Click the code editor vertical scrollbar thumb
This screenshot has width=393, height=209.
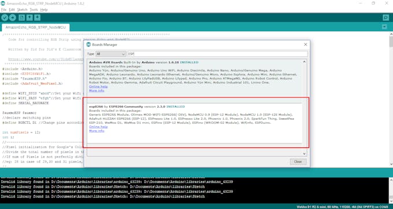(x=391, y=41)
